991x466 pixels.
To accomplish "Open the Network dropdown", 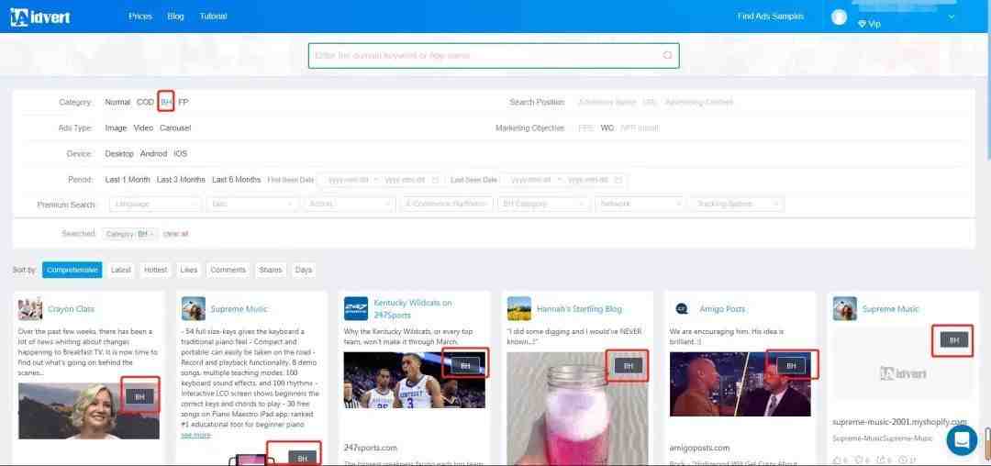I will (x=640, y=204).
